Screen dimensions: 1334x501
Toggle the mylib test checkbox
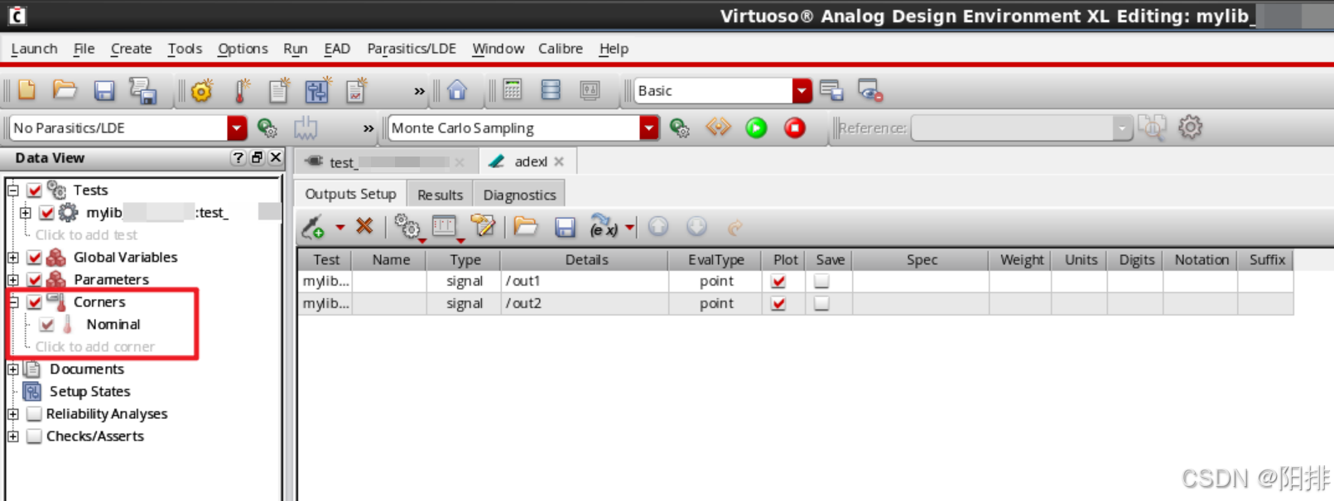(x=47, y=213)
